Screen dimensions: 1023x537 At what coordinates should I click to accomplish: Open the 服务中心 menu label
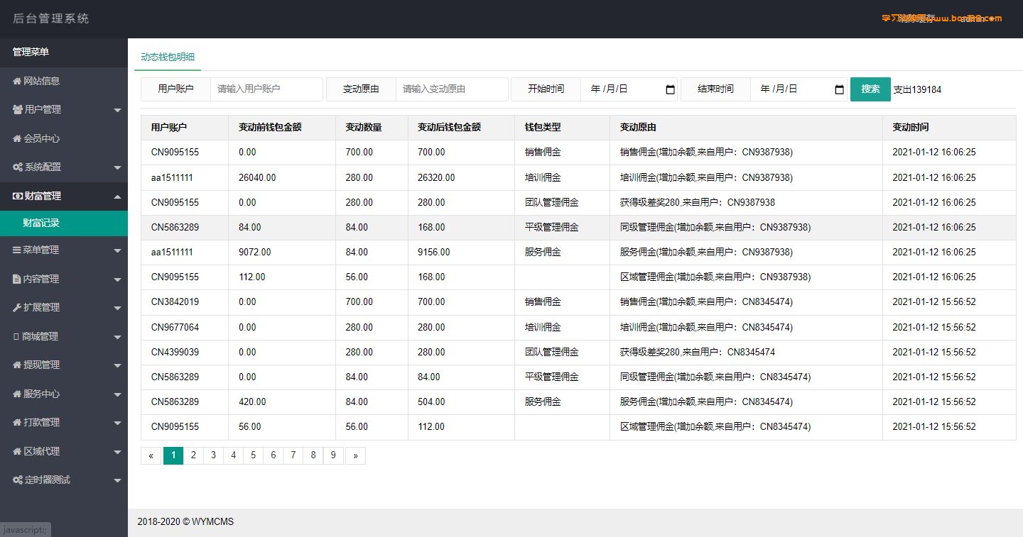click(x=41, y=394)
